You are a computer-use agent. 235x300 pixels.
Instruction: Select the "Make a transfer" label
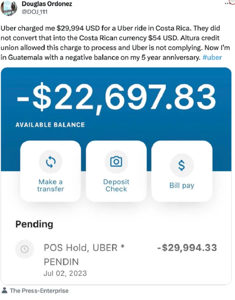(50, 185)
